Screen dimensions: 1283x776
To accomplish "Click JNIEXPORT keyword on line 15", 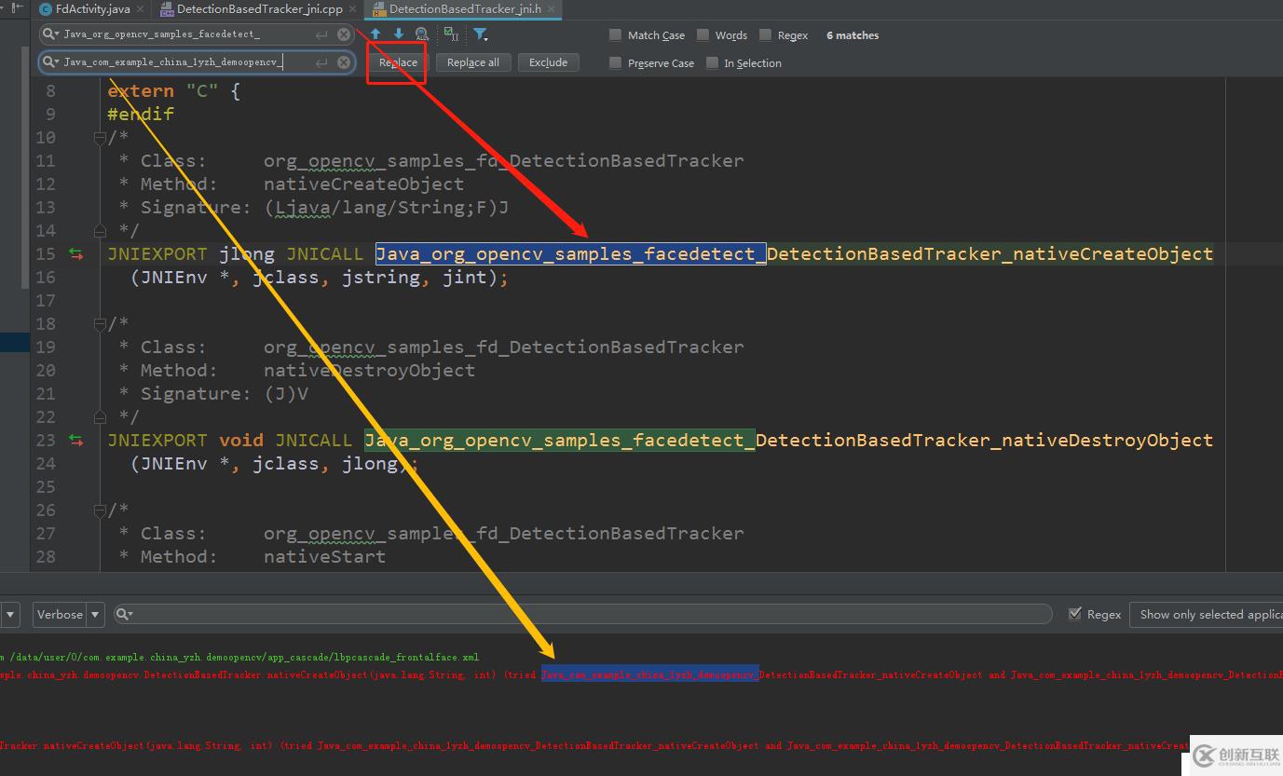I will point(157,254).
